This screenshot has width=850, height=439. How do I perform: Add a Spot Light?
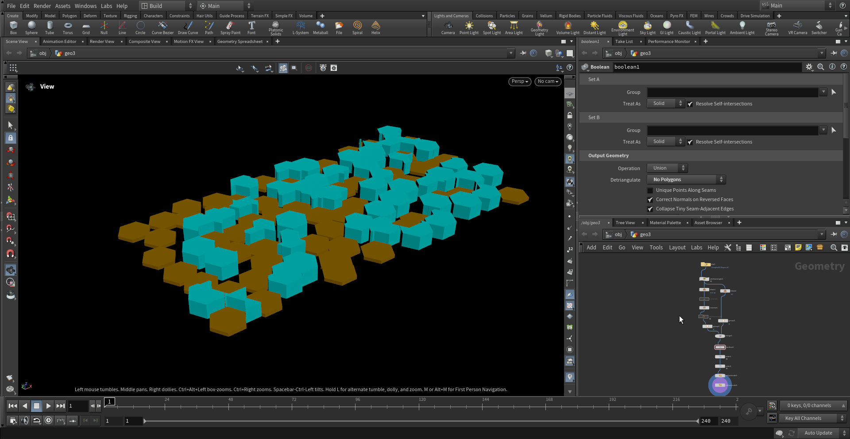pos(492,27)
